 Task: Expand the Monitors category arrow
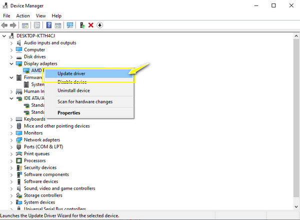click(x=11, y=133)
